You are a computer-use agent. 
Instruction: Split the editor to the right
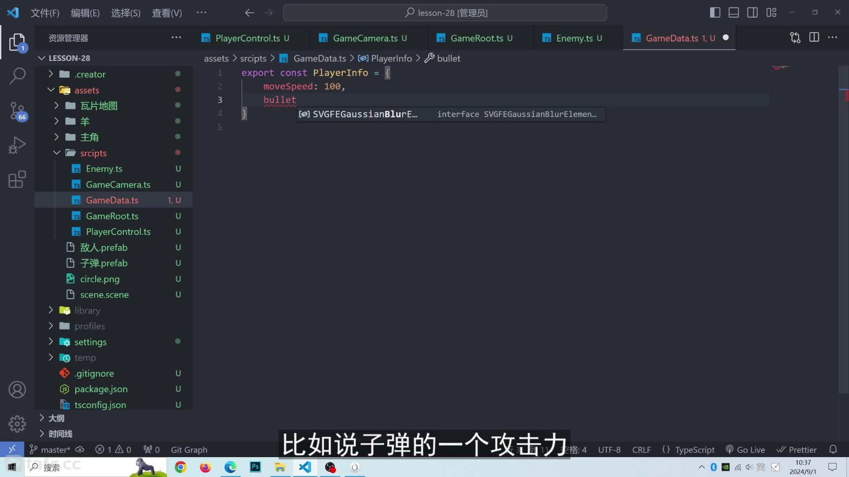pyautogui.click(x=814, y=38)
